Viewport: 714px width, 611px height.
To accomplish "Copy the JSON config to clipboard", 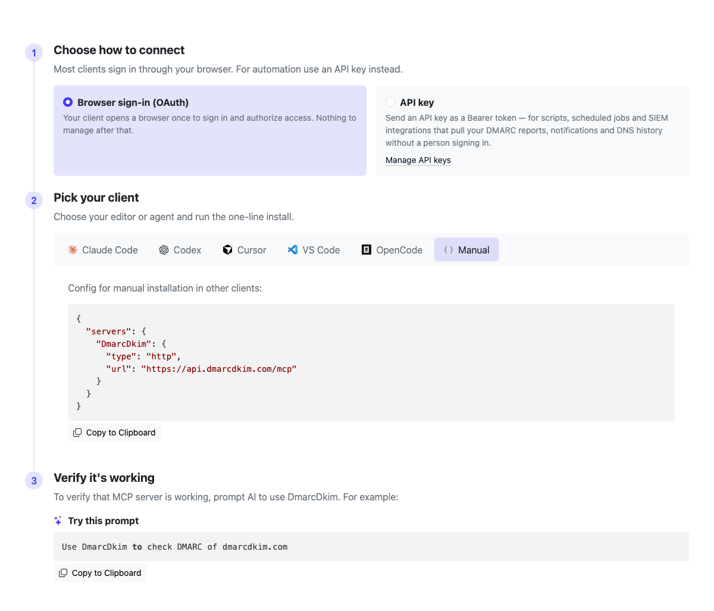I will [x=114, y=433].
